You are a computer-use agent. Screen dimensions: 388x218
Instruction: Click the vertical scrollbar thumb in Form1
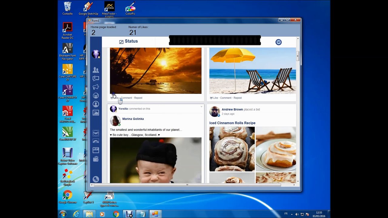tap(298, 56)
